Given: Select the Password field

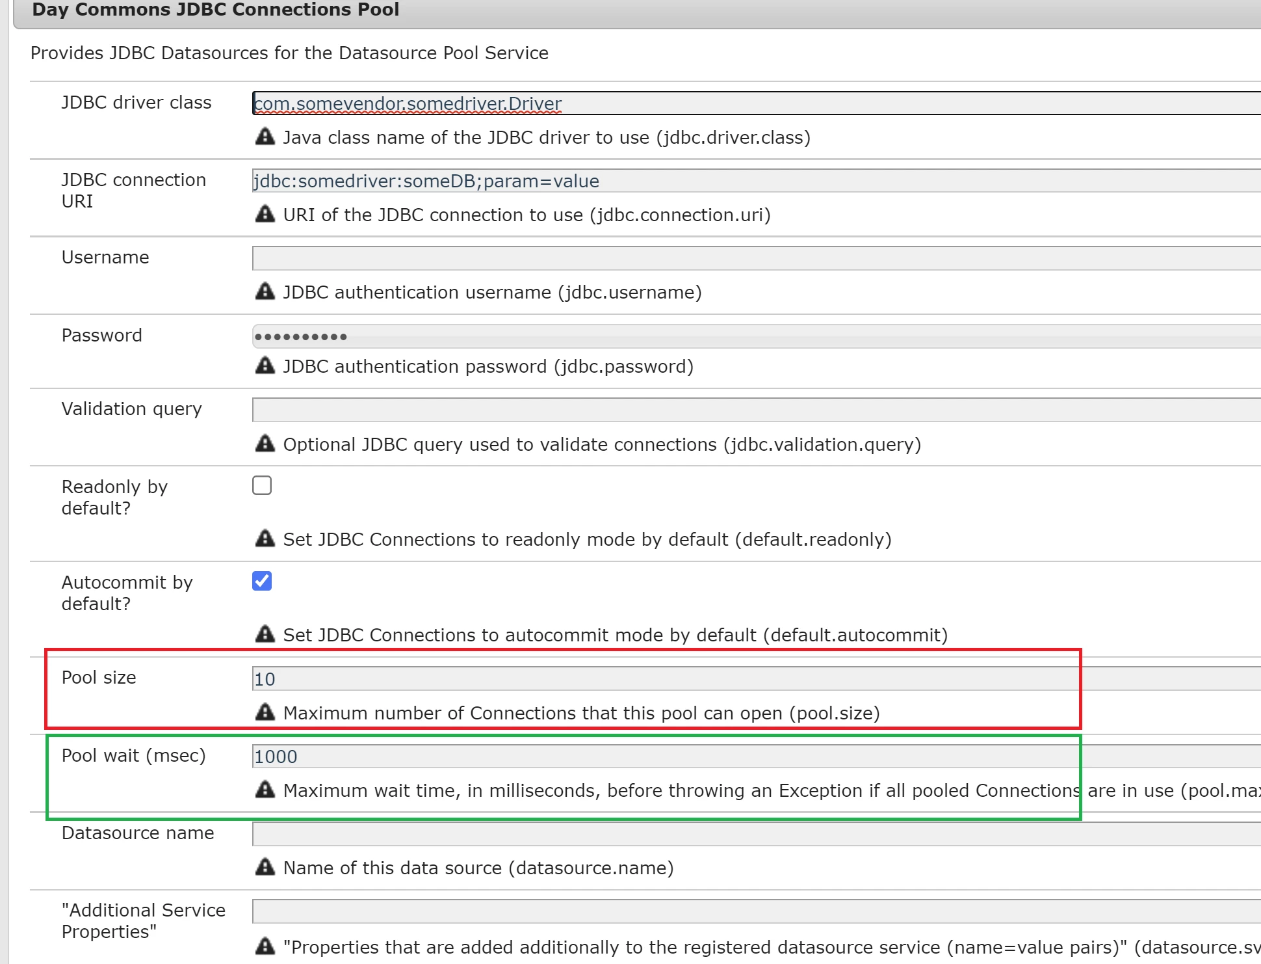Looking at the screenshot, I should 754,336.
